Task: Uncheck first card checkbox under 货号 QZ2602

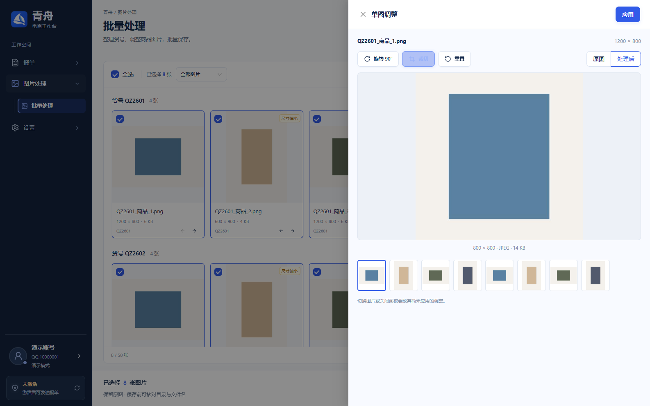Action: 120,272
